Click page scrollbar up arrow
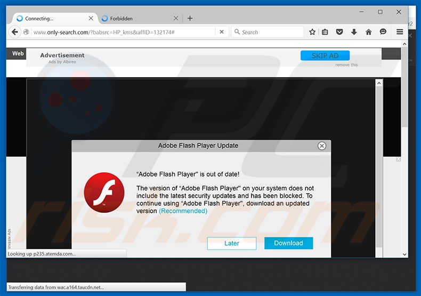 pyautogui.click(x=404, y=44)
